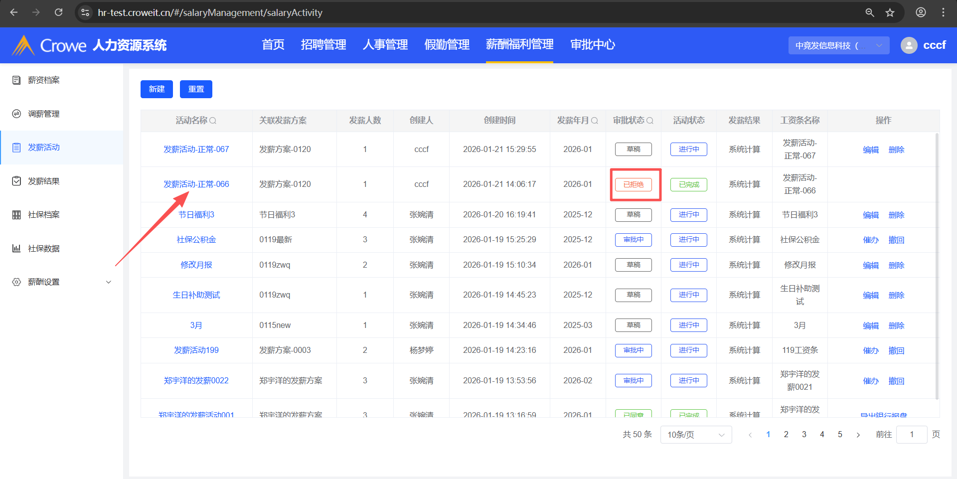The height and width of the screenshot is (479, 957).
Task: Reload the page in browser
Action: pyautogui.click(x=58, y=12)
